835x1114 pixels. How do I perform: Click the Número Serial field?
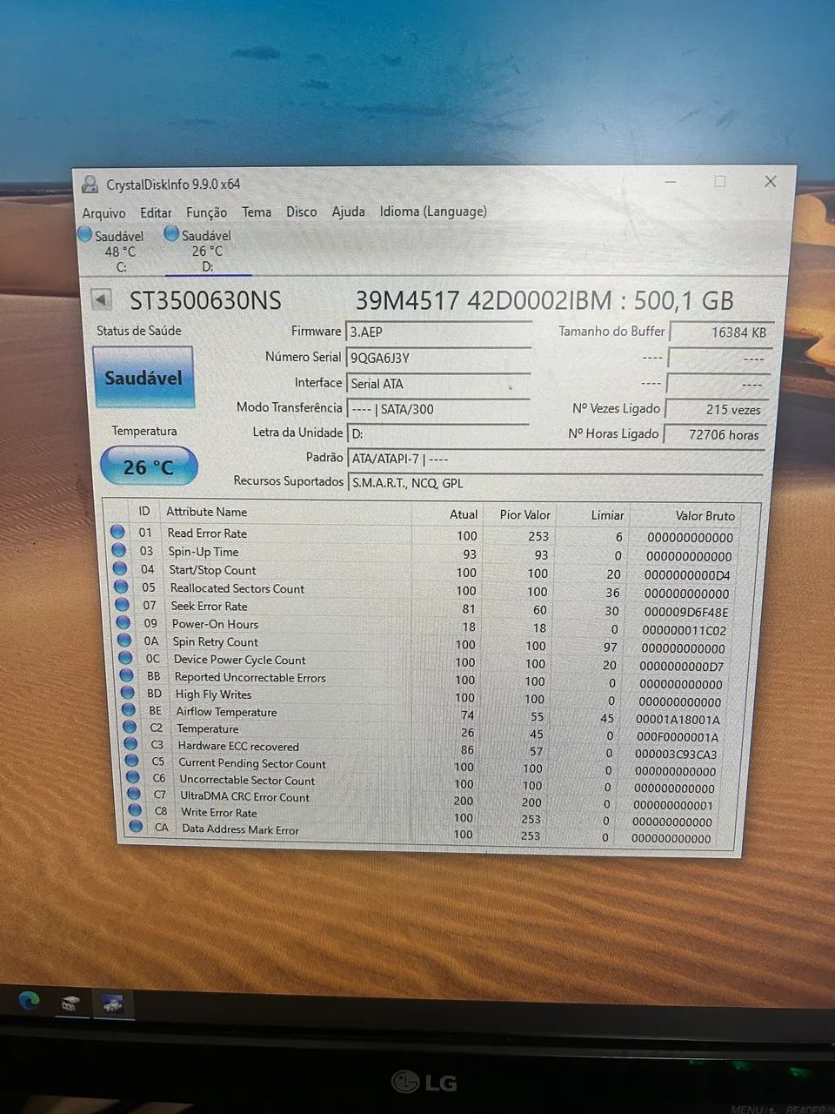[x=438, y=358]
